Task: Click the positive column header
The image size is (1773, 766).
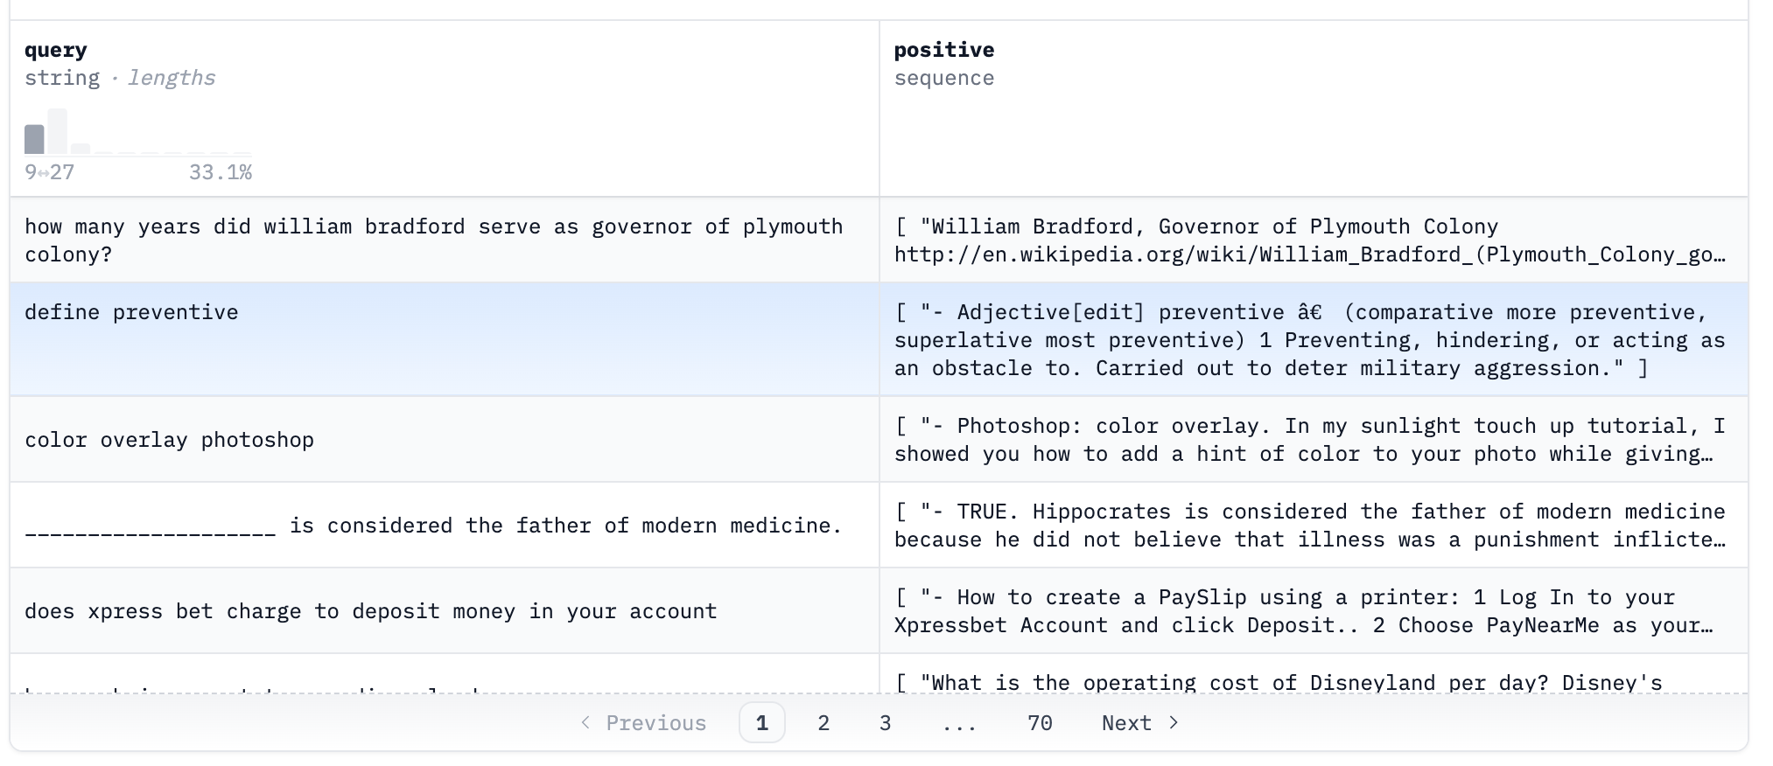Action: click(943, 50)
